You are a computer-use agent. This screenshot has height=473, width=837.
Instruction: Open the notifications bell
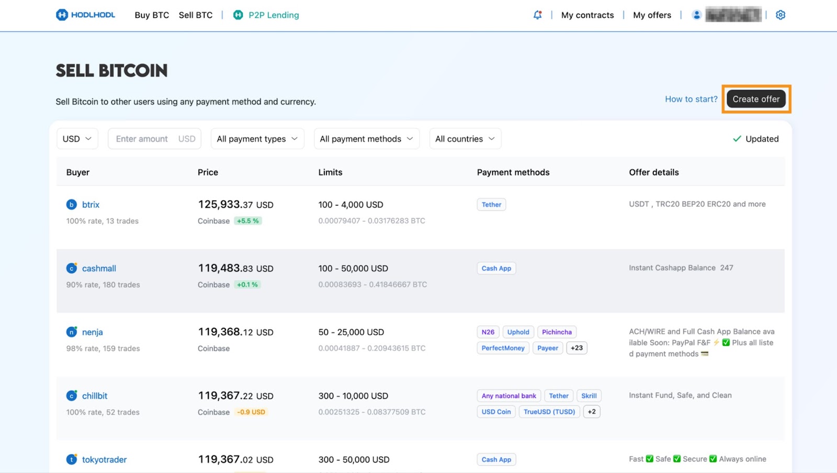[x=537, y=15]
